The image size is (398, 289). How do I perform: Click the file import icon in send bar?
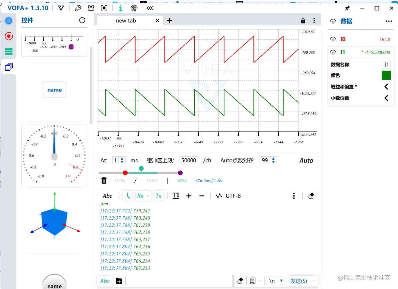tap(119, 281)
